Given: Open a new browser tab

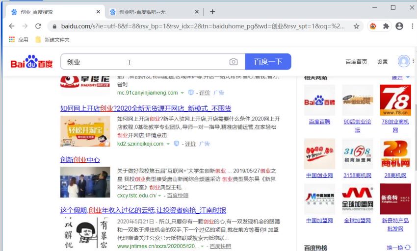Looking at the screenshot, I should pos(212,12).
